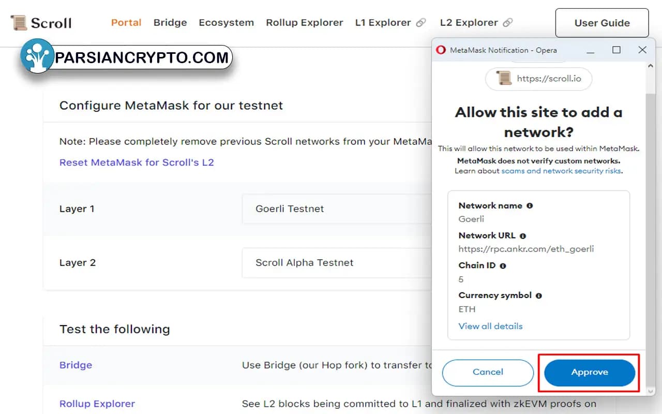662x414 pixels.
Task: Click the Layer 1 row label
Action: point(77,209)
